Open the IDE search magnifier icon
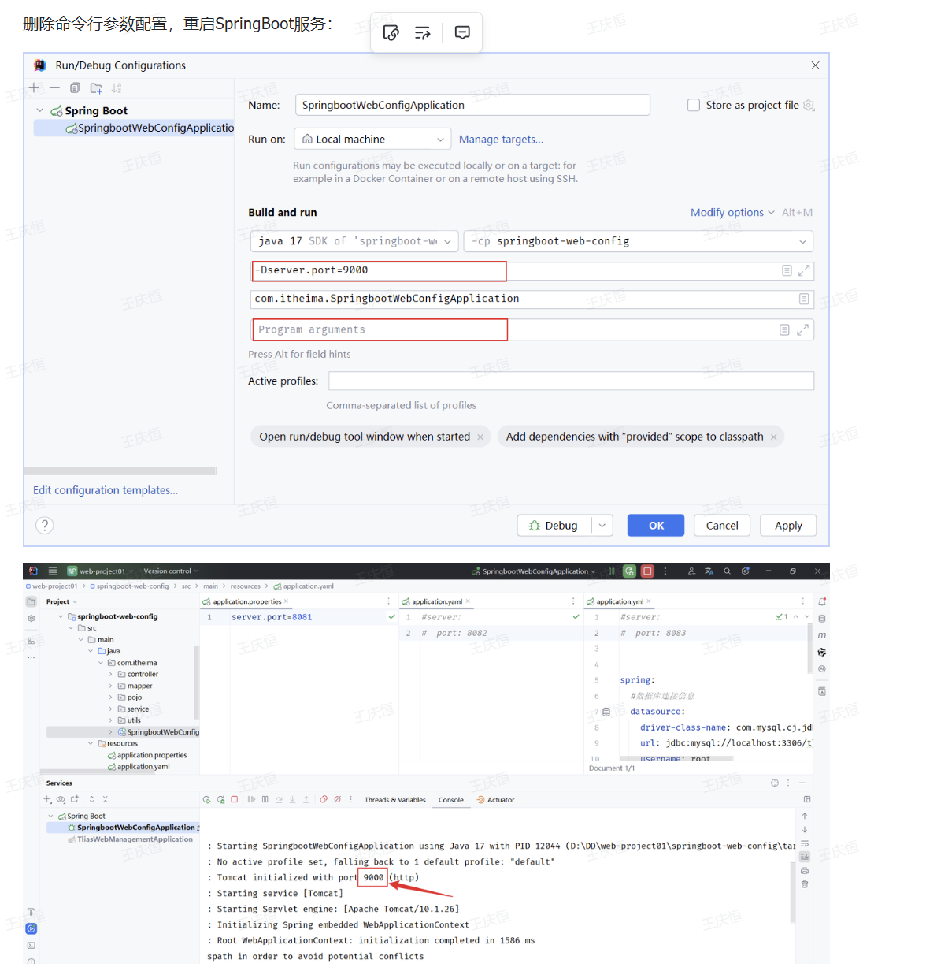The image size is (926, 971). click(727, 571)
